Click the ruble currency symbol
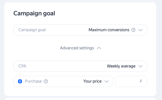The image size is (162, 100). click(x=141, y=81)
